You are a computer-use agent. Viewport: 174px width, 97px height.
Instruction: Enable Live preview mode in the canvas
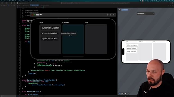120,93
